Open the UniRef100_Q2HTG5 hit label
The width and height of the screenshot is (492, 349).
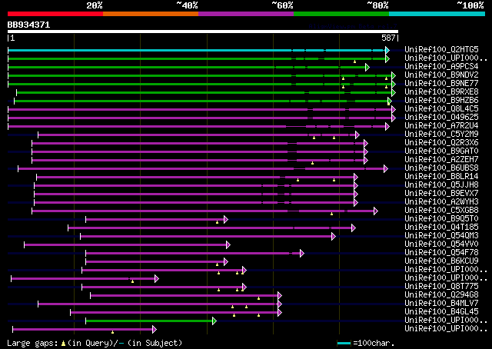pyautogui.click(x=441, y=50)
